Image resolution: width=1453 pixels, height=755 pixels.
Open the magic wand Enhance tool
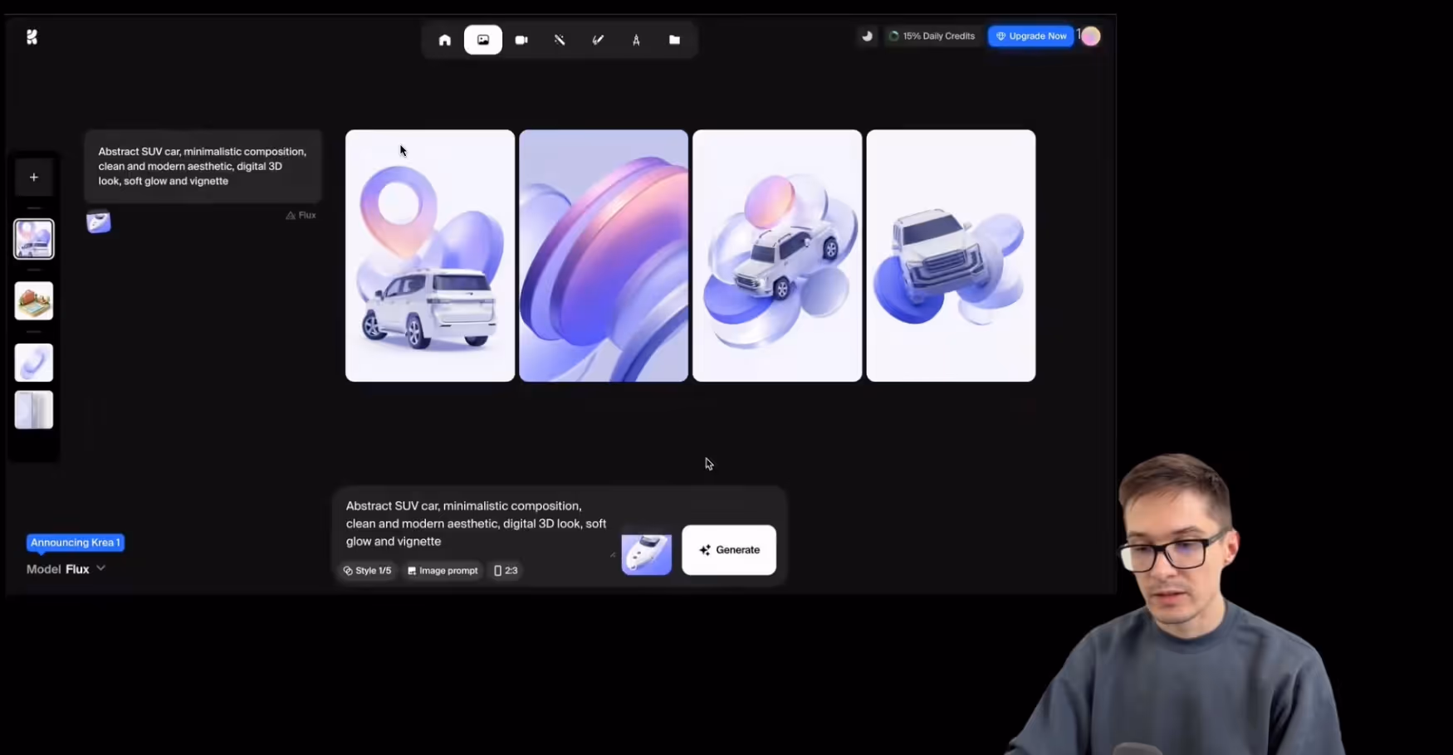click(560, 39)
